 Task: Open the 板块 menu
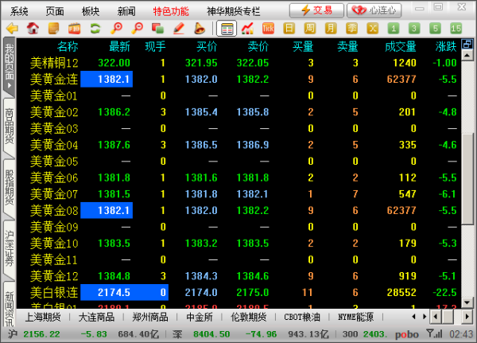click(91, 11)
